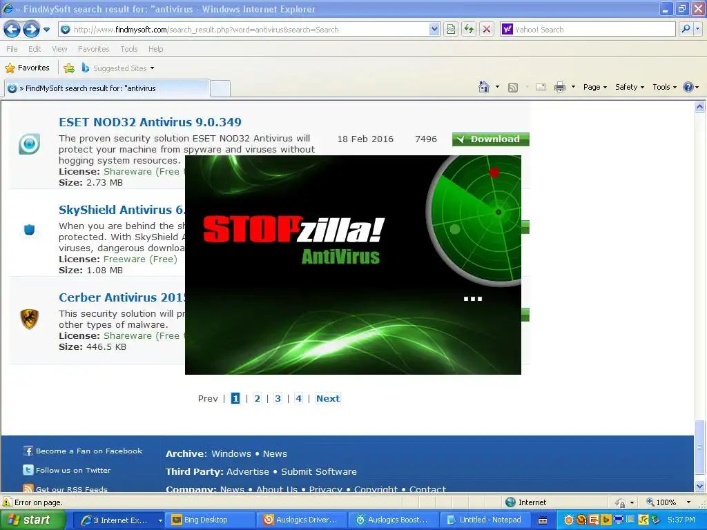Go to results page 4
The height and width of the screenshot is (530, 707).
click(298, 398)
